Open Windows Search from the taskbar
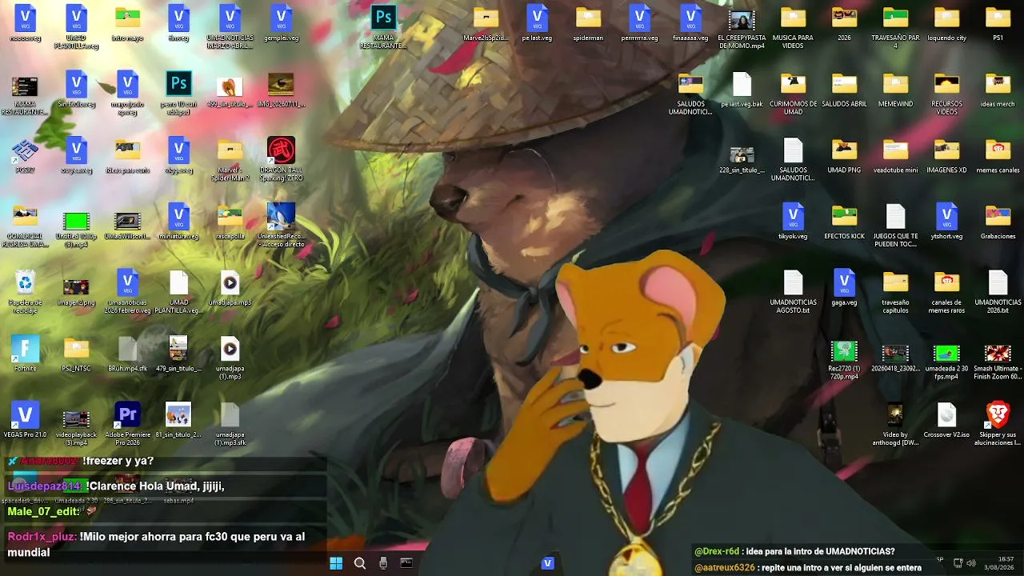The height and width of the screenshot is (576, 1024). point(359,563)
